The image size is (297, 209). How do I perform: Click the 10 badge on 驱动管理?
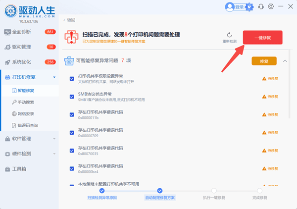coord(51,47)
